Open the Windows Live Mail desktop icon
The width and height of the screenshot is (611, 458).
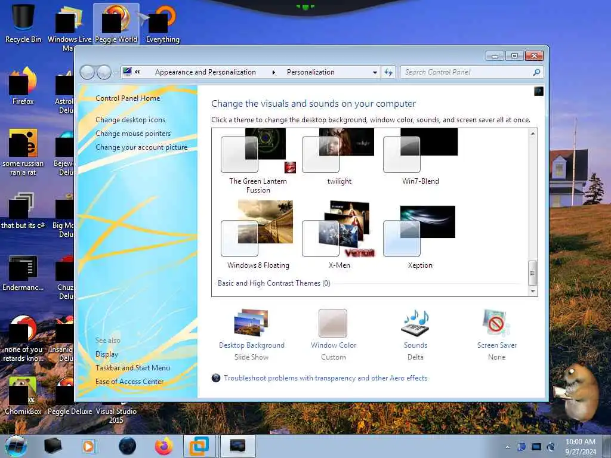[70, 27]
